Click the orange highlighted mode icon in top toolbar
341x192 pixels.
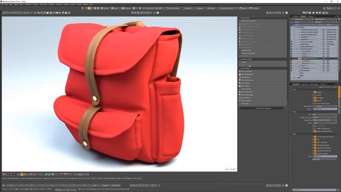pos(89,9)
